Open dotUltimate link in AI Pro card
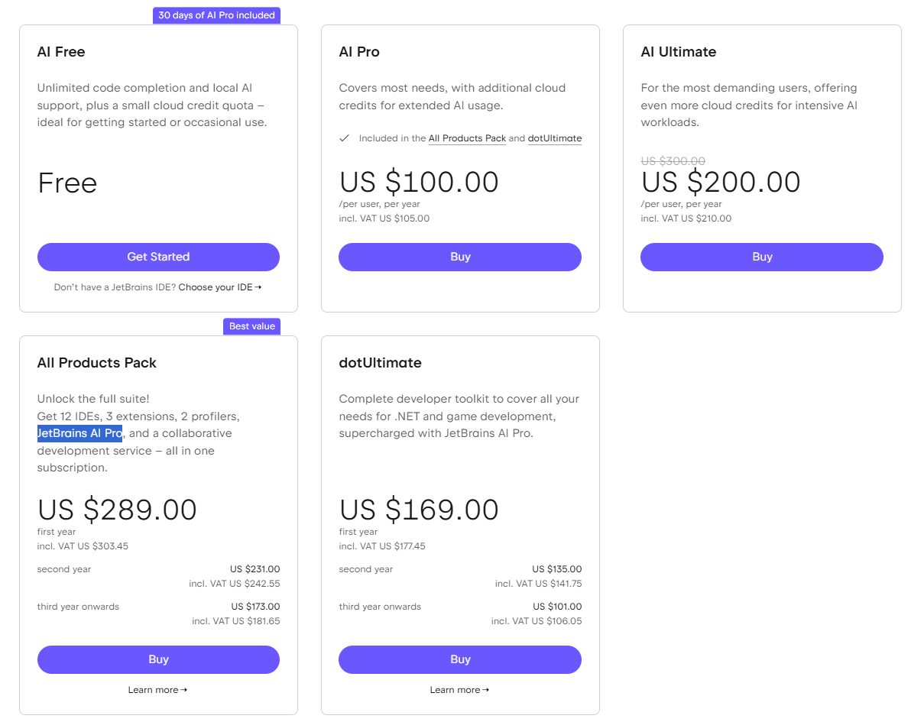 554,138
